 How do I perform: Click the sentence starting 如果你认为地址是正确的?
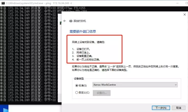point(100,70)
